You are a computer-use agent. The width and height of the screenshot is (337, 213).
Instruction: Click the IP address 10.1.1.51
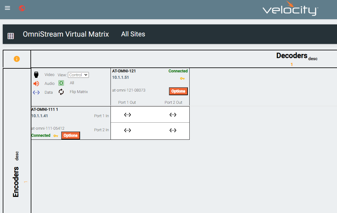point(120,77)
